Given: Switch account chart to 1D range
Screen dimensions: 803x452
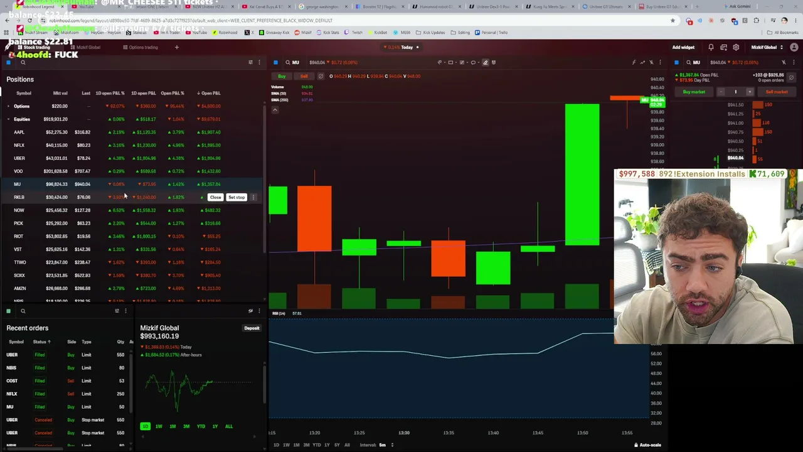Looking at the screenshot, I should pos(145,426).
